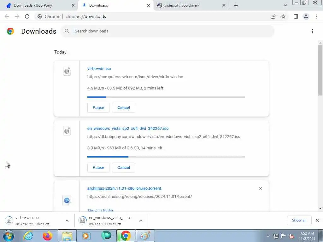Open en_windows_vista_sp2_x64_dvd_342267.iso link
The height and width of the screenshot is (242, 323).
(128, 129)
